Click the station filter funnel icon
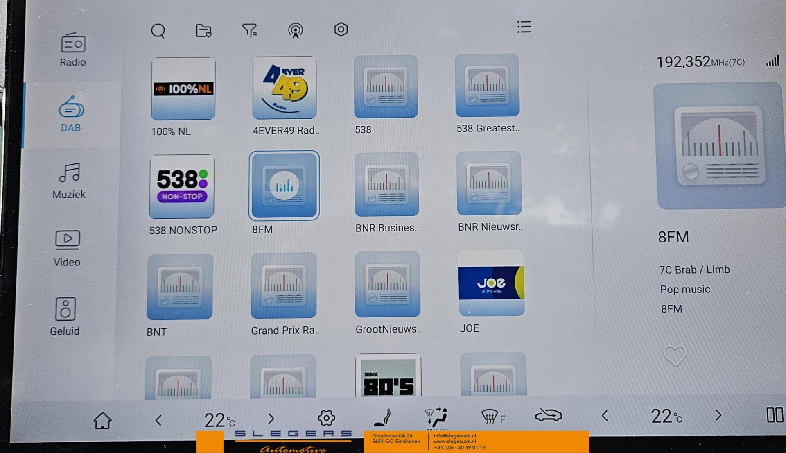The image size is (786, 453). pyautogui.click(x=249, y=30)
